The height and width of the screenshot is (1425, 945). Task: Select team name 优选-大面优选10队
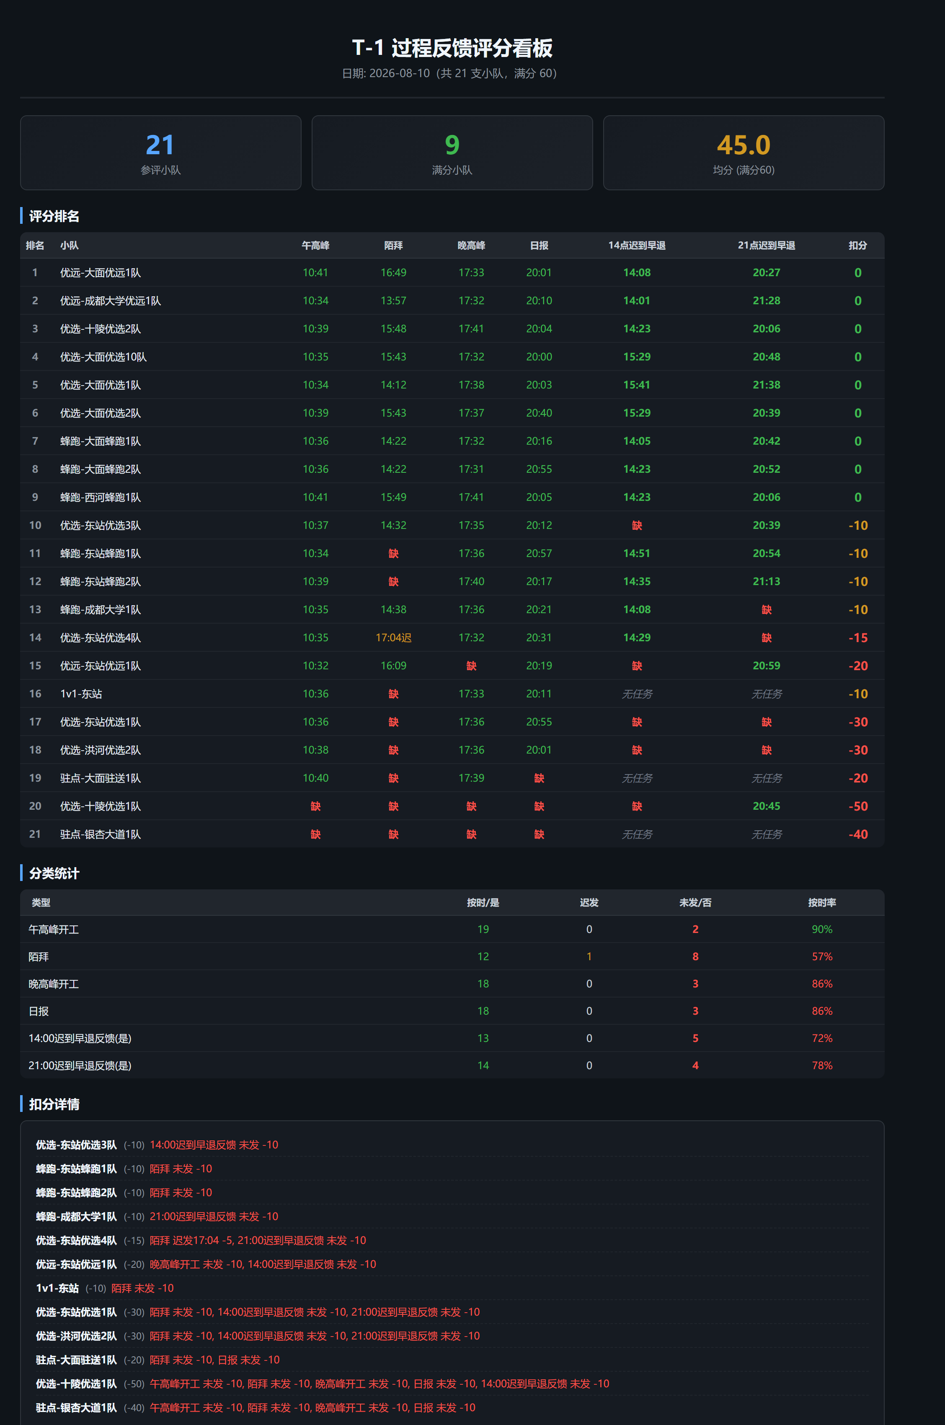point(103,357)
